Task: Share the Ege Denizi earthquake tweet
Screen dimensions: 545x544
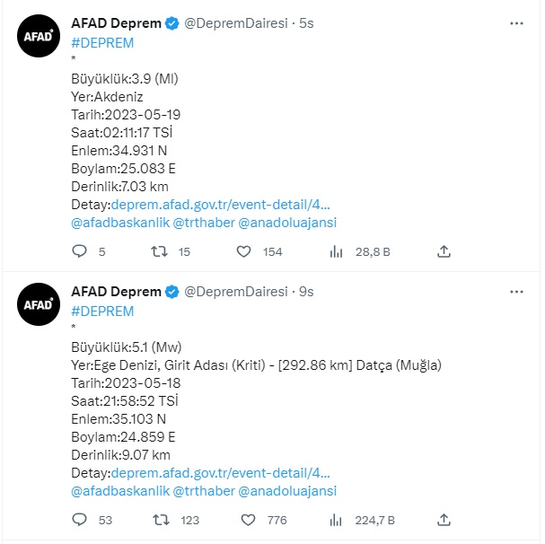Action: (444, 519)
